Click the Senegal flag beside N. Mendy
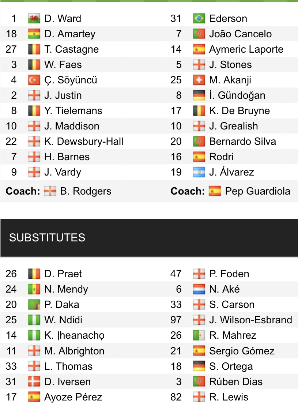Viewport: 298px width, 410px height. [x=34, y=289]
